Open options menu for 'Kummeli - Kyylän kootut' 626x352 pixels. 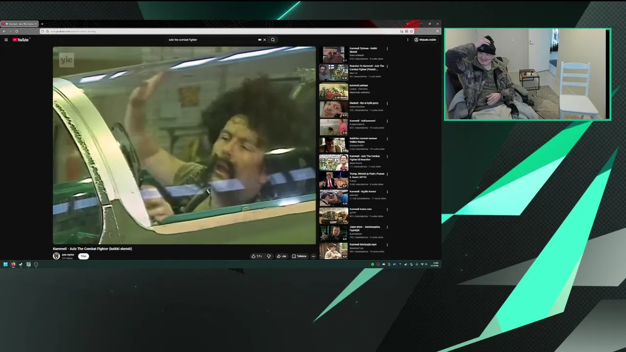(387, 192)
